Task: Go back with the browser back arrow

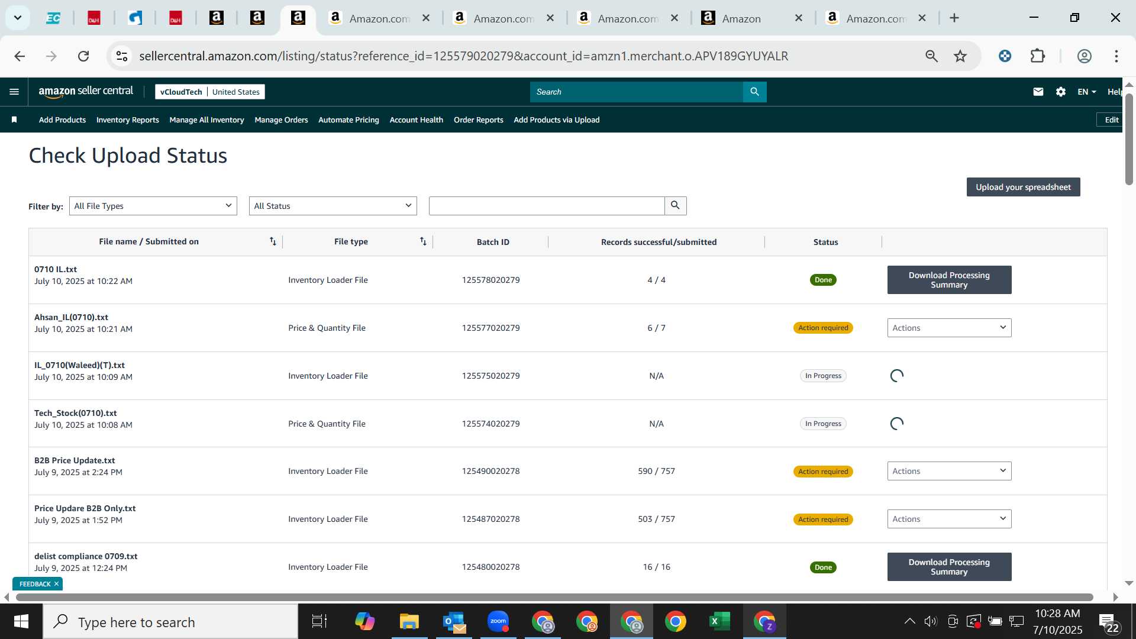Action: (x=20, y=56)
